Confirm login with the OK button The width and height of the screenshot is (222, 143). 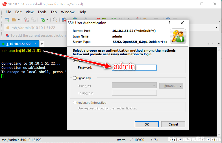[x=147, y=124]
